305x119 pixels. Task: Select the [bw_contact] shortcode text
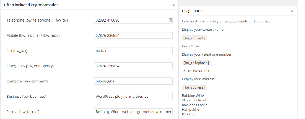194,38
